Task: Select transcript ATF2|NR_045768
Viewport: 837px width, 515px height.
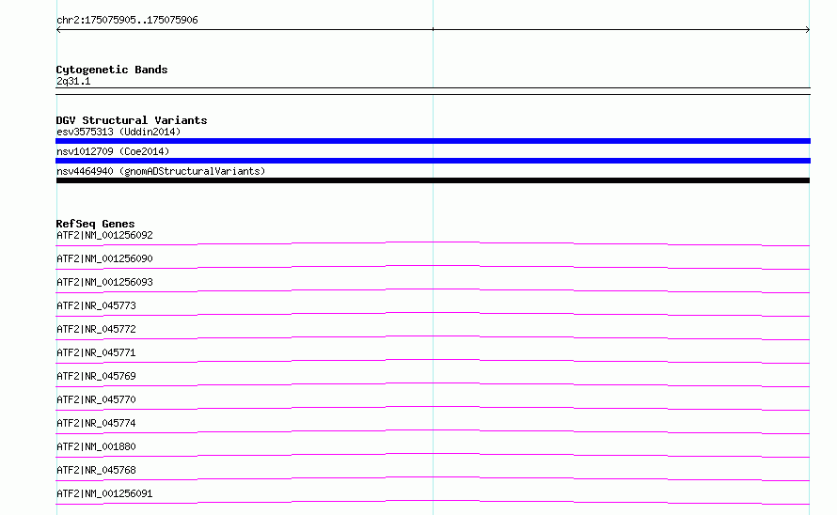Action: pos(96,470)
